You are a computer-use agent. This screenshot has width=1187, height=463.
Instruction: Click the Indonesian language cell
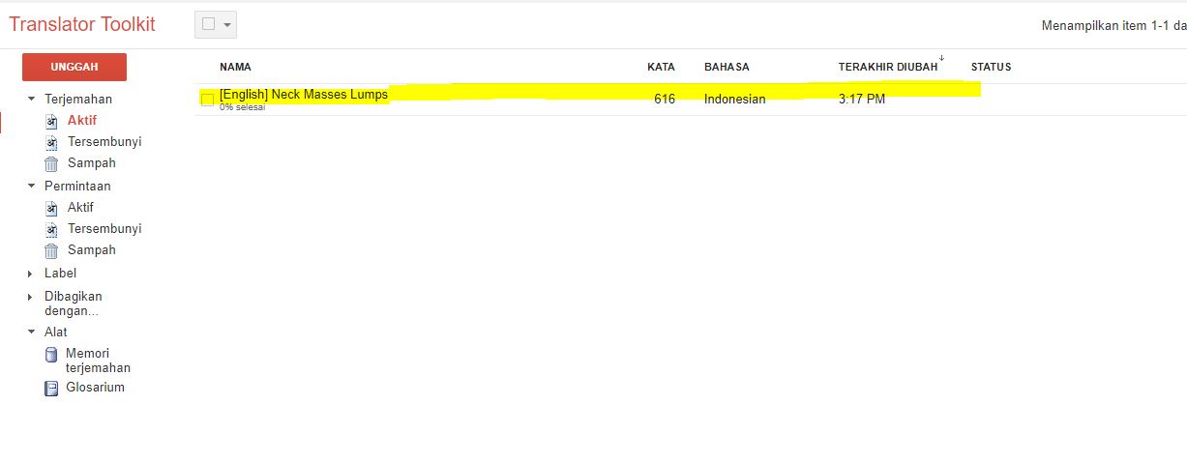pyautogui.click(x=735, y=99)
